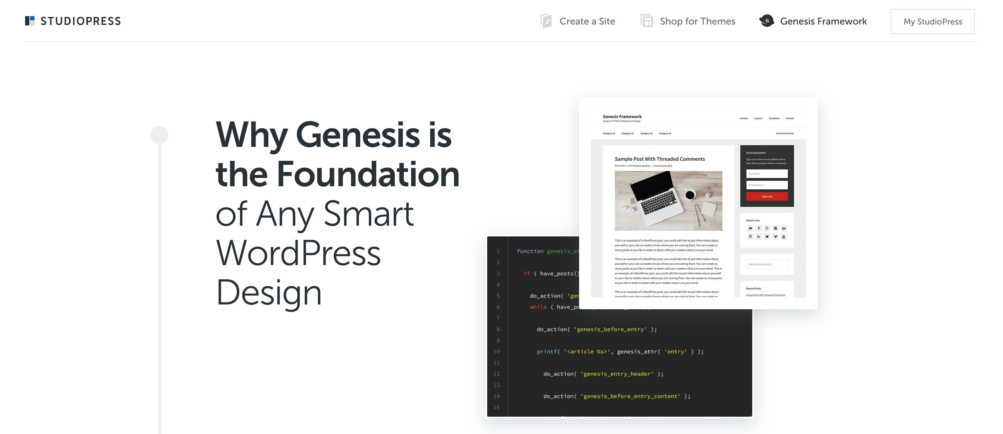The width and height of the screenshot is (1003, 434).
Task: Select the Templates nav item in preview
Action: (774, 118)
